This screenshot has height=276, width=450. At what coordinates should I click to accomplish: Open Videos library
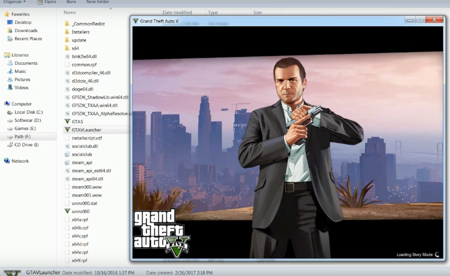21,88
